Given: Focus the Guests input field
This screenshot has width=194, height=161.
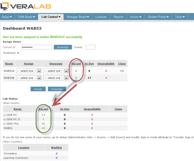Looking at the screenshot, I should 91,47.
